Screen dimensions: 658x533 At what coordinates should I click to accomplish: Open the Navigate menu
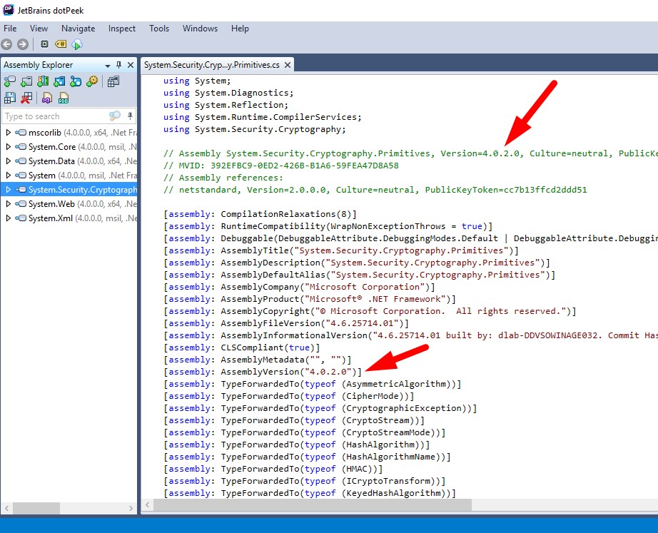click(78, 29)
